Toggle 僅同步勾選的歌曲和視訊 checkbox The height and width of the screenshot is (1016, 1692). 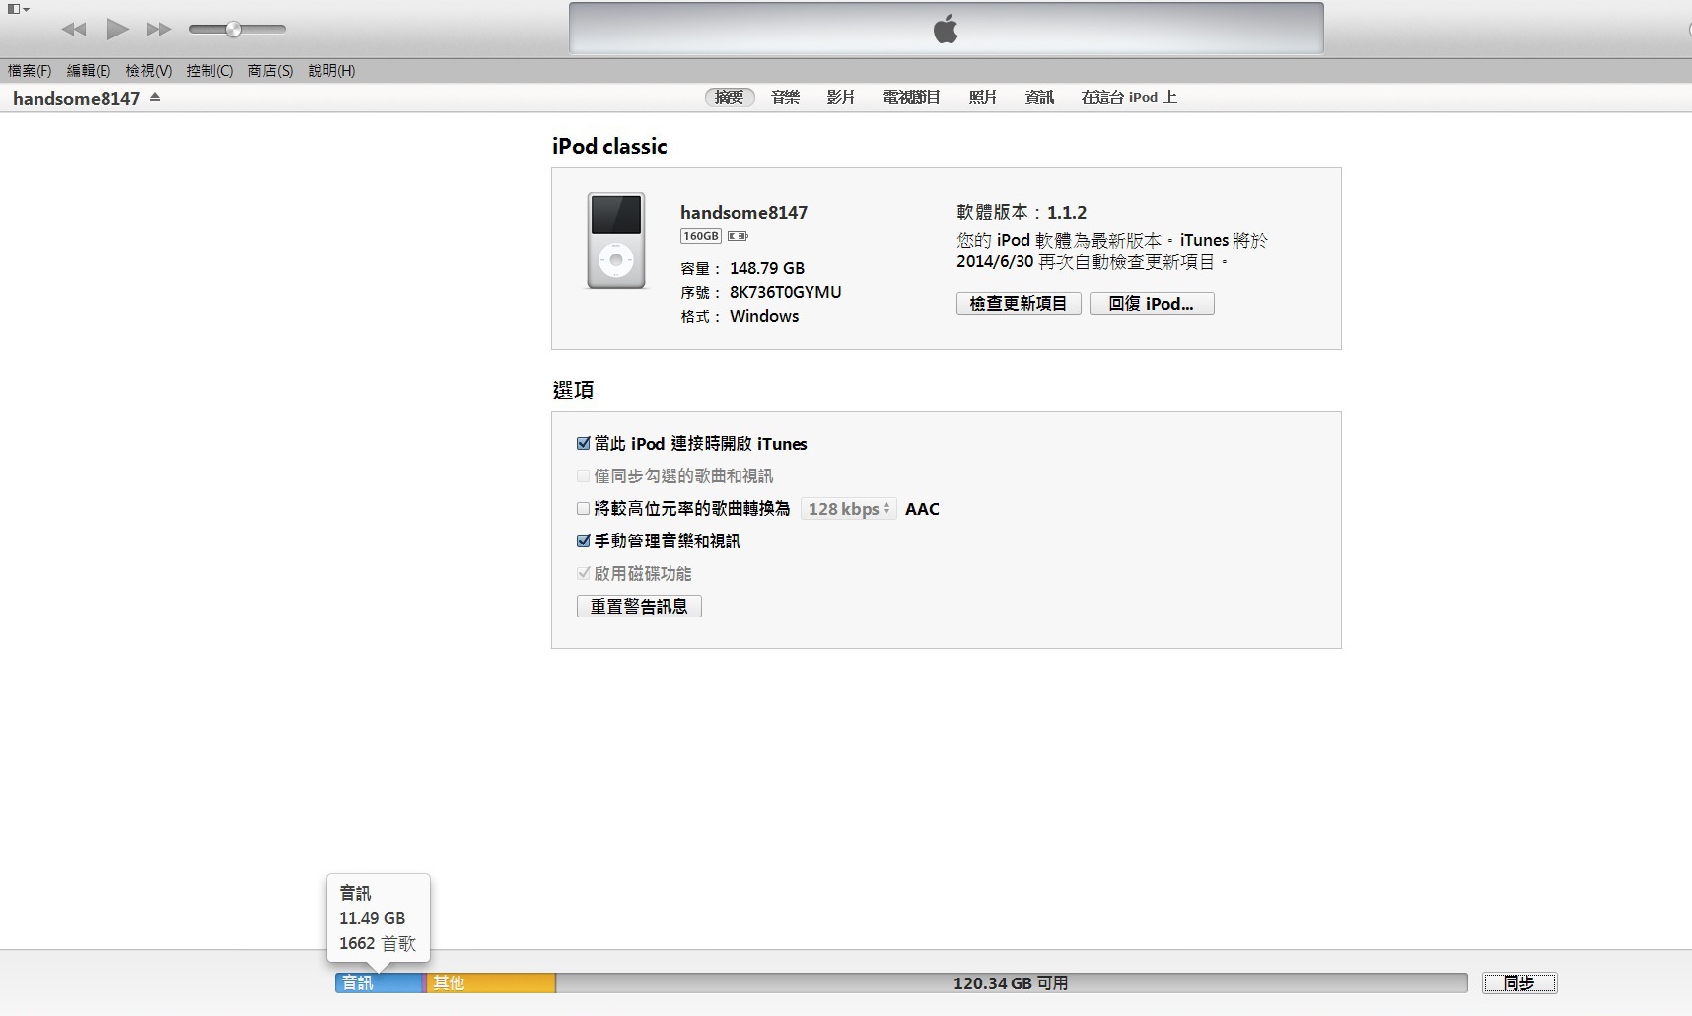pos(583,476)
